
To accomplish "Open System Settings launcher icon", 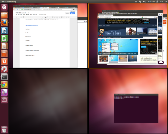I will click(4, 69).
